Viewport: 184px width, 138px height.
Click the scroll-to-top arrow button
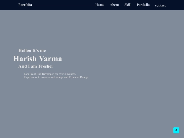pyautogui.click(x=176, y=130)
